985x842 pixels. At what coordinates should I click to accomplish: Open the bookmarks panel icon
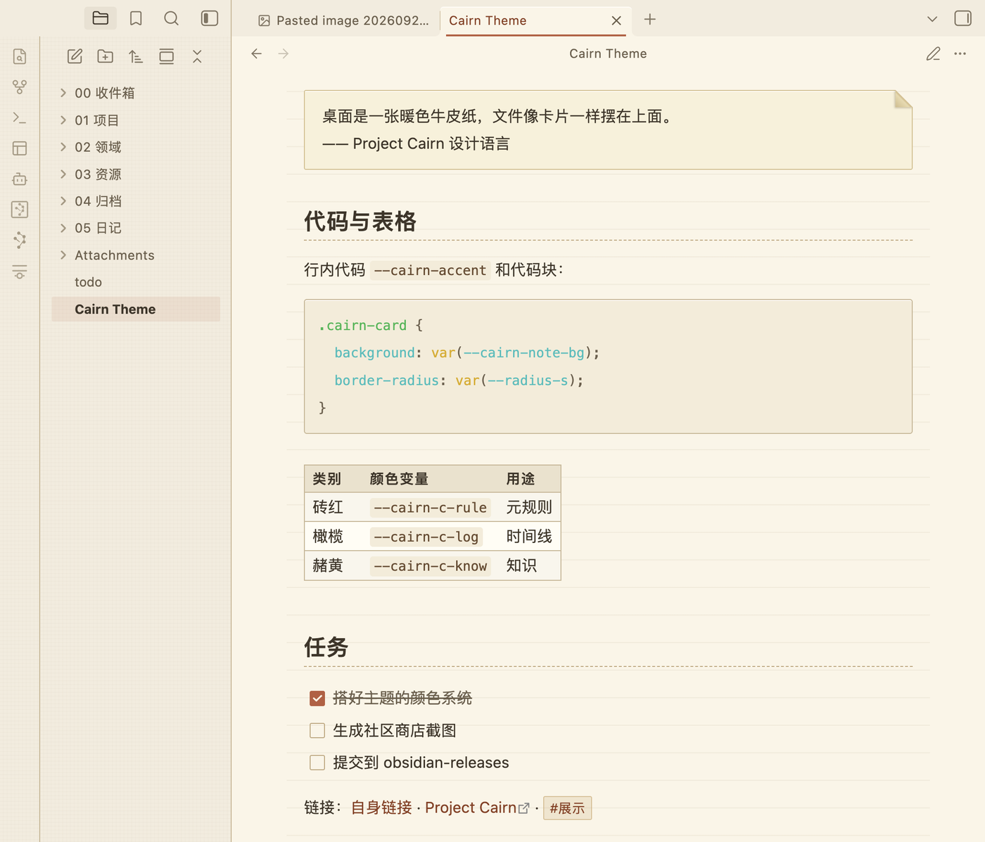[x=136, y=18]
